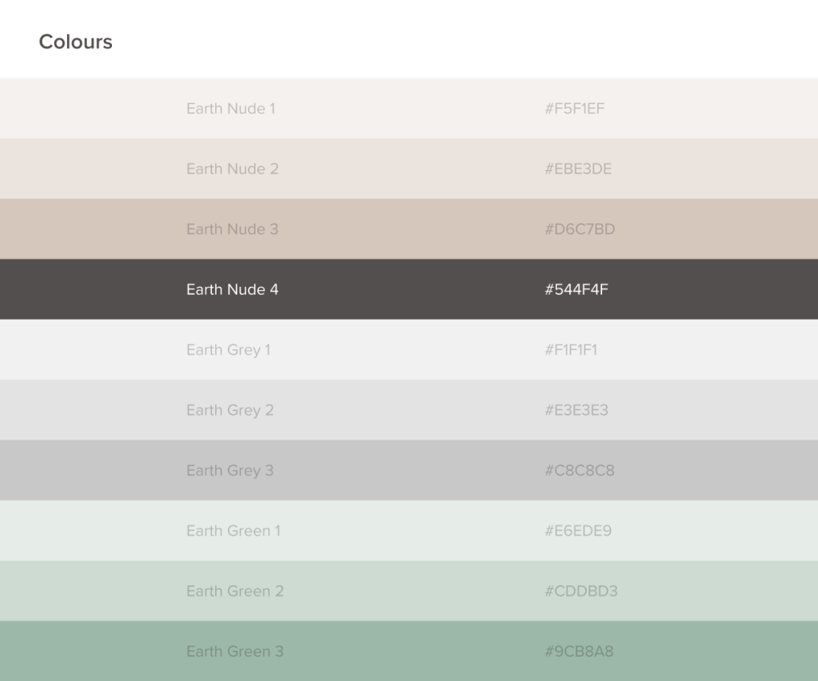Click the #544F4F hex value
The height and width of the screenshot is (681, 818).
576,289
